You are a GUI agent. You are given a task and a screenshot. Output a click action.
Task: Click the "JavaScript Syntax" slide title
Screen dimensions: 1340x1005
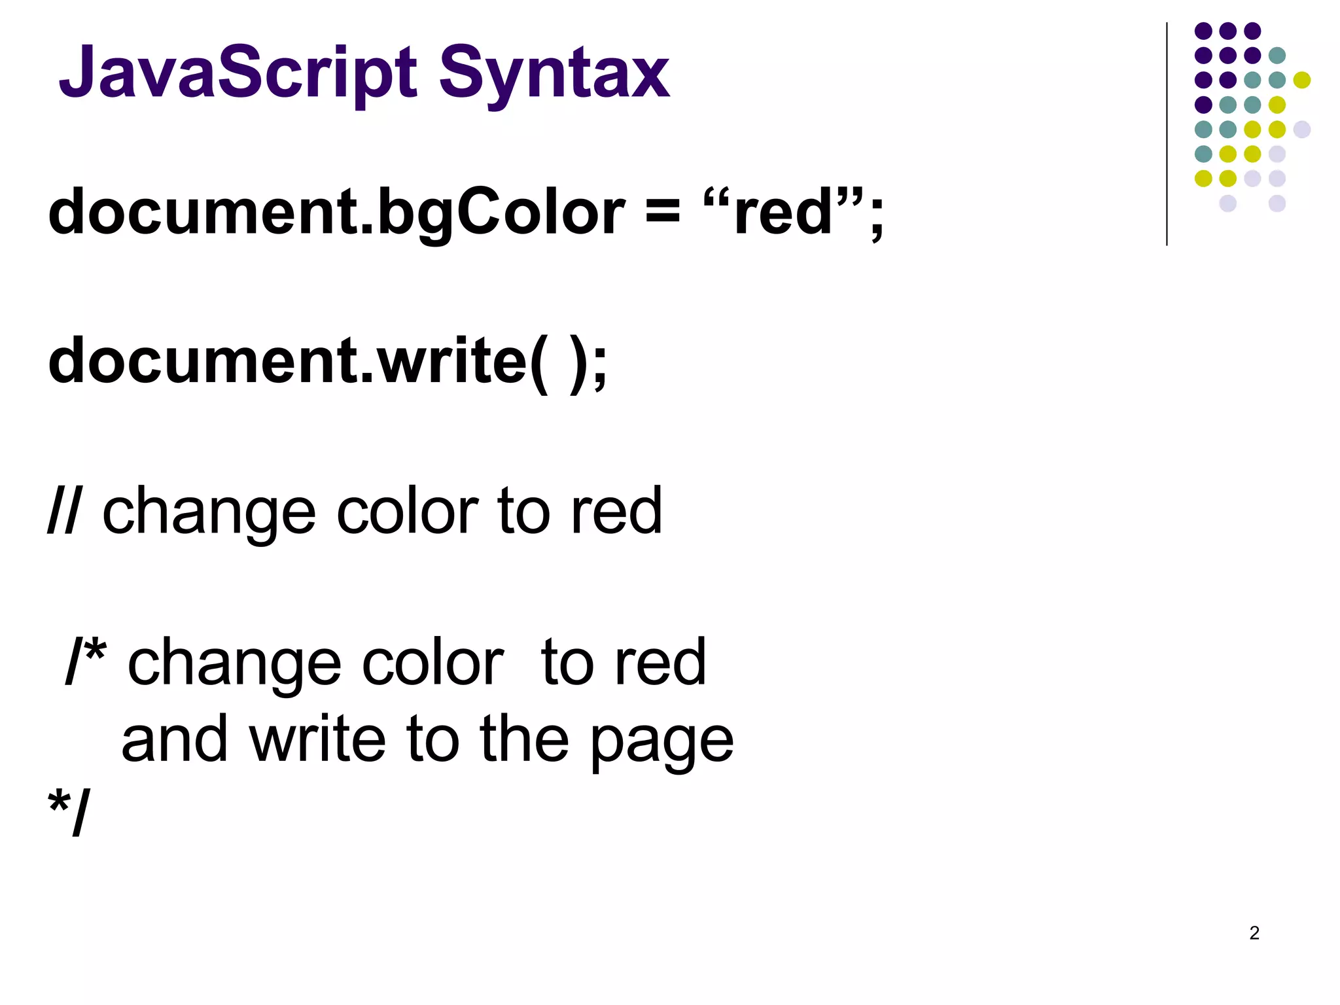[364, 72]
